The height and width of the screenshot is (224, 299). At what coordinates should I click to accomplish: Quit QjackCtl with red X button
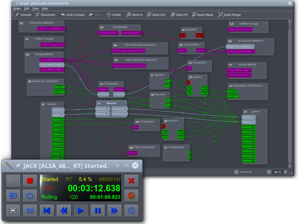(x=131, y=181)
